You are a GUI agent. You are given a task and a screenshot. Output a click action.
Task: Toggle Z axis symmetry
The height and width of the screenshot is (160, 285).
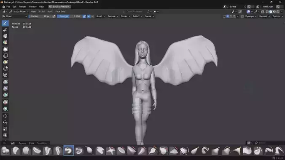pyautogui.click(x=234, y=16)
